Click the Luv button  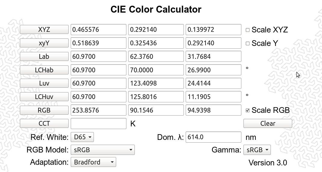[x=44, y=83]
